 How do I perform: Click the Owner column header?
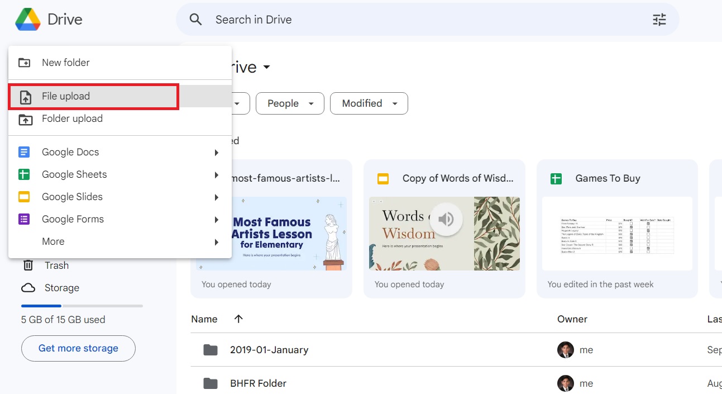click(572, 319)
